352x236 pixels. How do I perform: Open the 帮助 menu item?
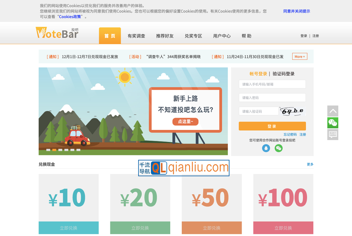pos(246,36)
